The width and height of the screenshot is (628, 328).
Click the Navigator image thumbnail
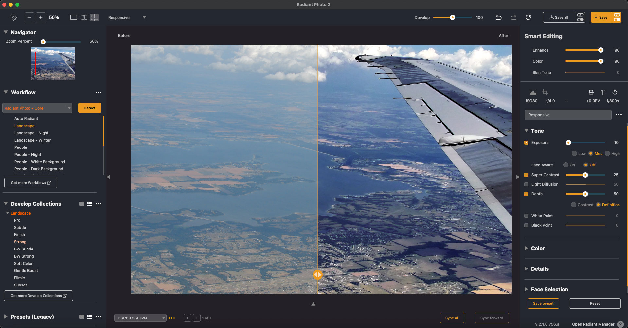click(53, 63)
